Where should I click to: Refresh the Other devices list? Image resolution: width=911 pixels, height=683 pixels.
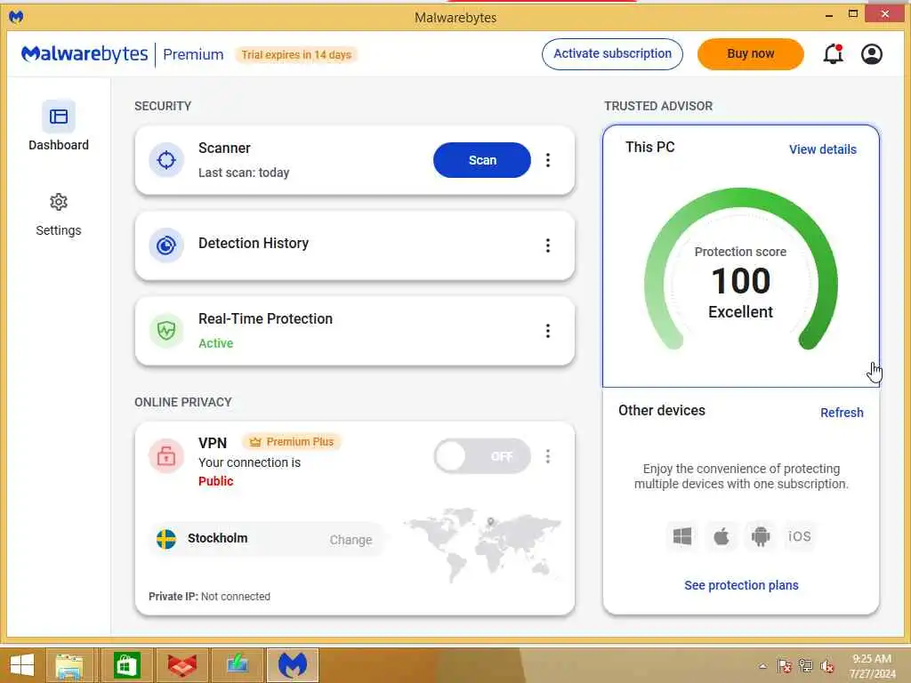(x=842, y=413)
